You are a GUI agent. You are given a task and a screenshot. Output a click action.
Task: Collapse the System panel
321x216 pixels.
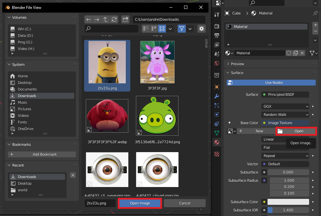(9, 64)
